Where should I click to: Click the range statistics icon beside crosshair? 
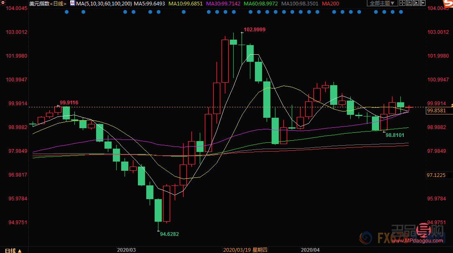(x=409, y=3)
